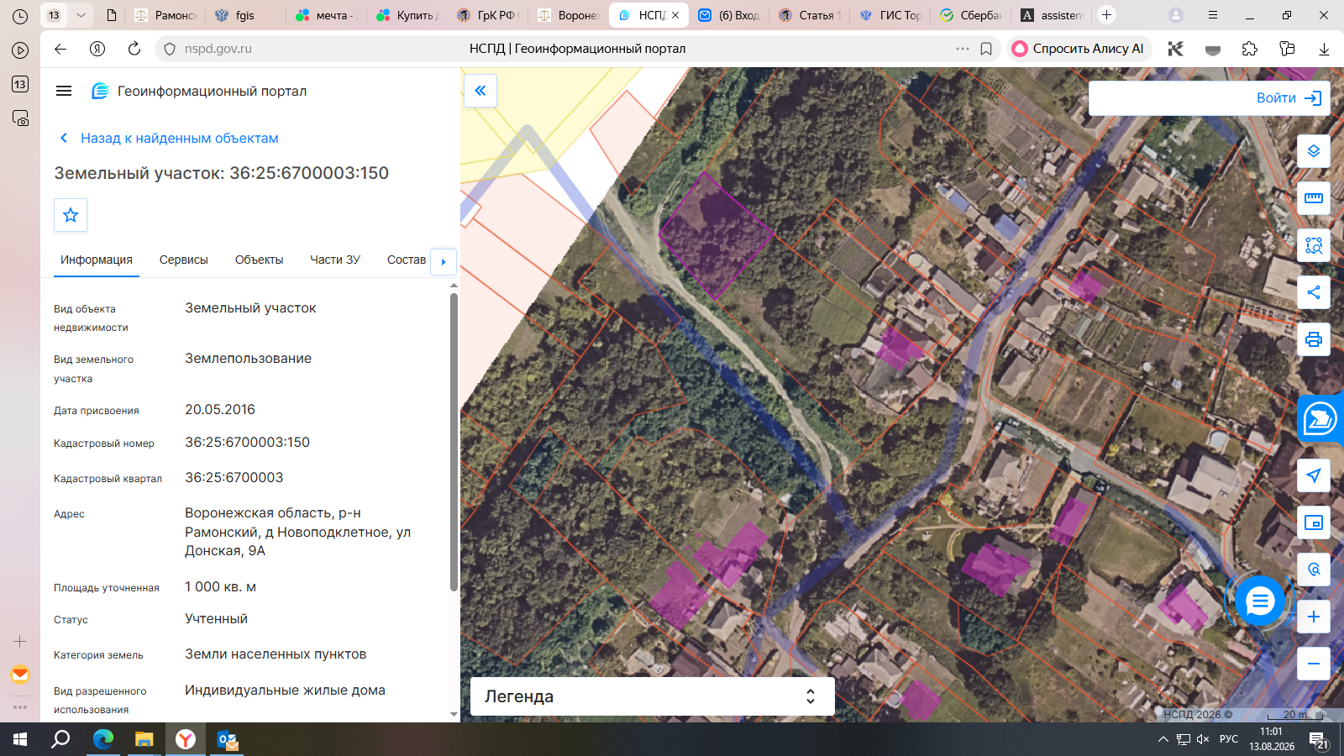Open the chat support bubble
The height and width of the screenshot is (756, 1344).
tap(1260, 601)
